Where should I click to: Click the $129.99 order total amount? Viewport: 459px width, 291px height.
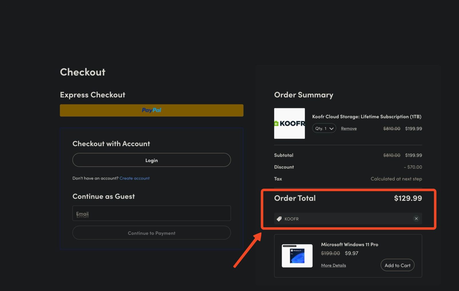coord(408,198)
